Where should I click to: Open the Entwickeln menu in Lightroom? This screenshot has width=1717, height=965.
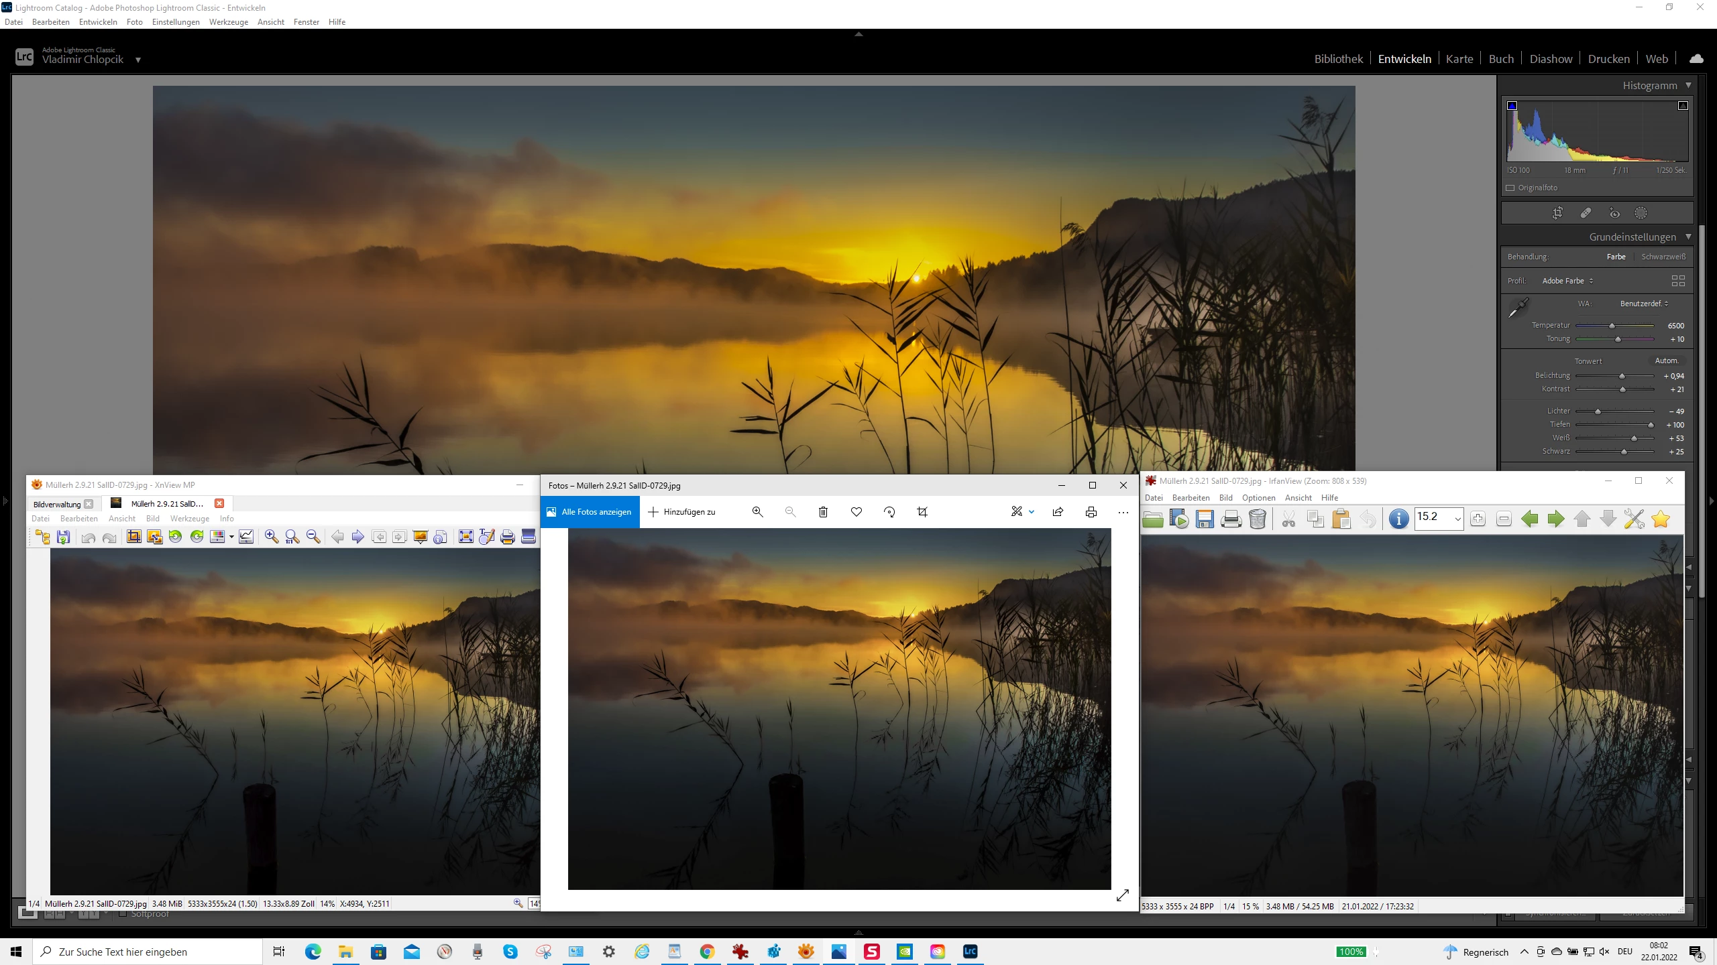coord(98,22)
